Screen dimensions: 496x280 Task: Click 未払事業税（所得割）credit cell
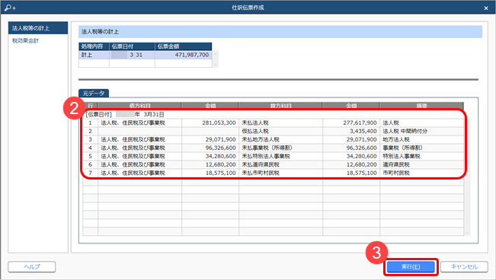(x=281, y=148)
